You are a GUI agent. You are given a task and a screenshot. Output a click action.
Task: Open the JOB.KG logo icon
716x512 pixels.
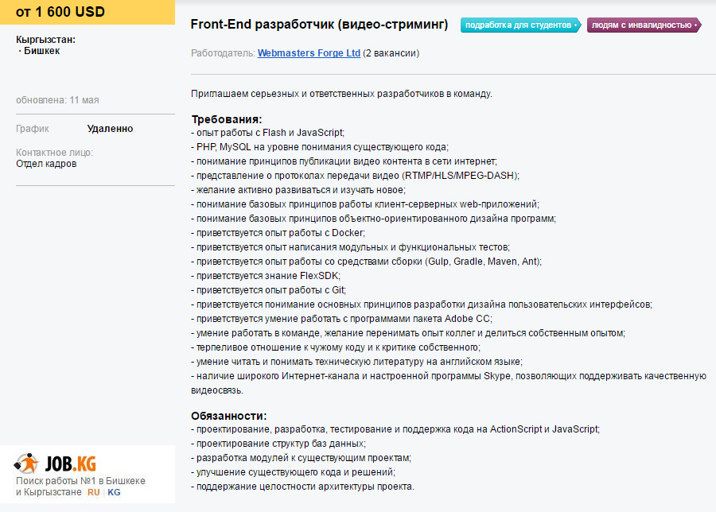[x=26, y=464]
